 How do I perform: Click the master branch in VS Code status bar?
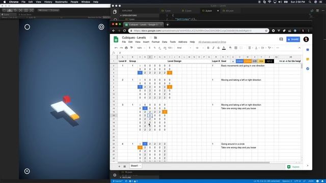point(118,181)
